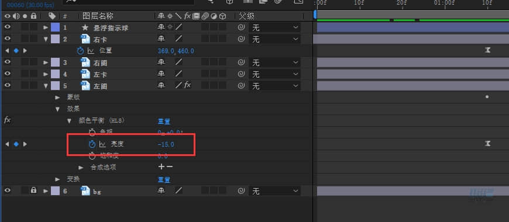
Task: Toggle visibility of the bg layer
Action: [x=7, y=191]
